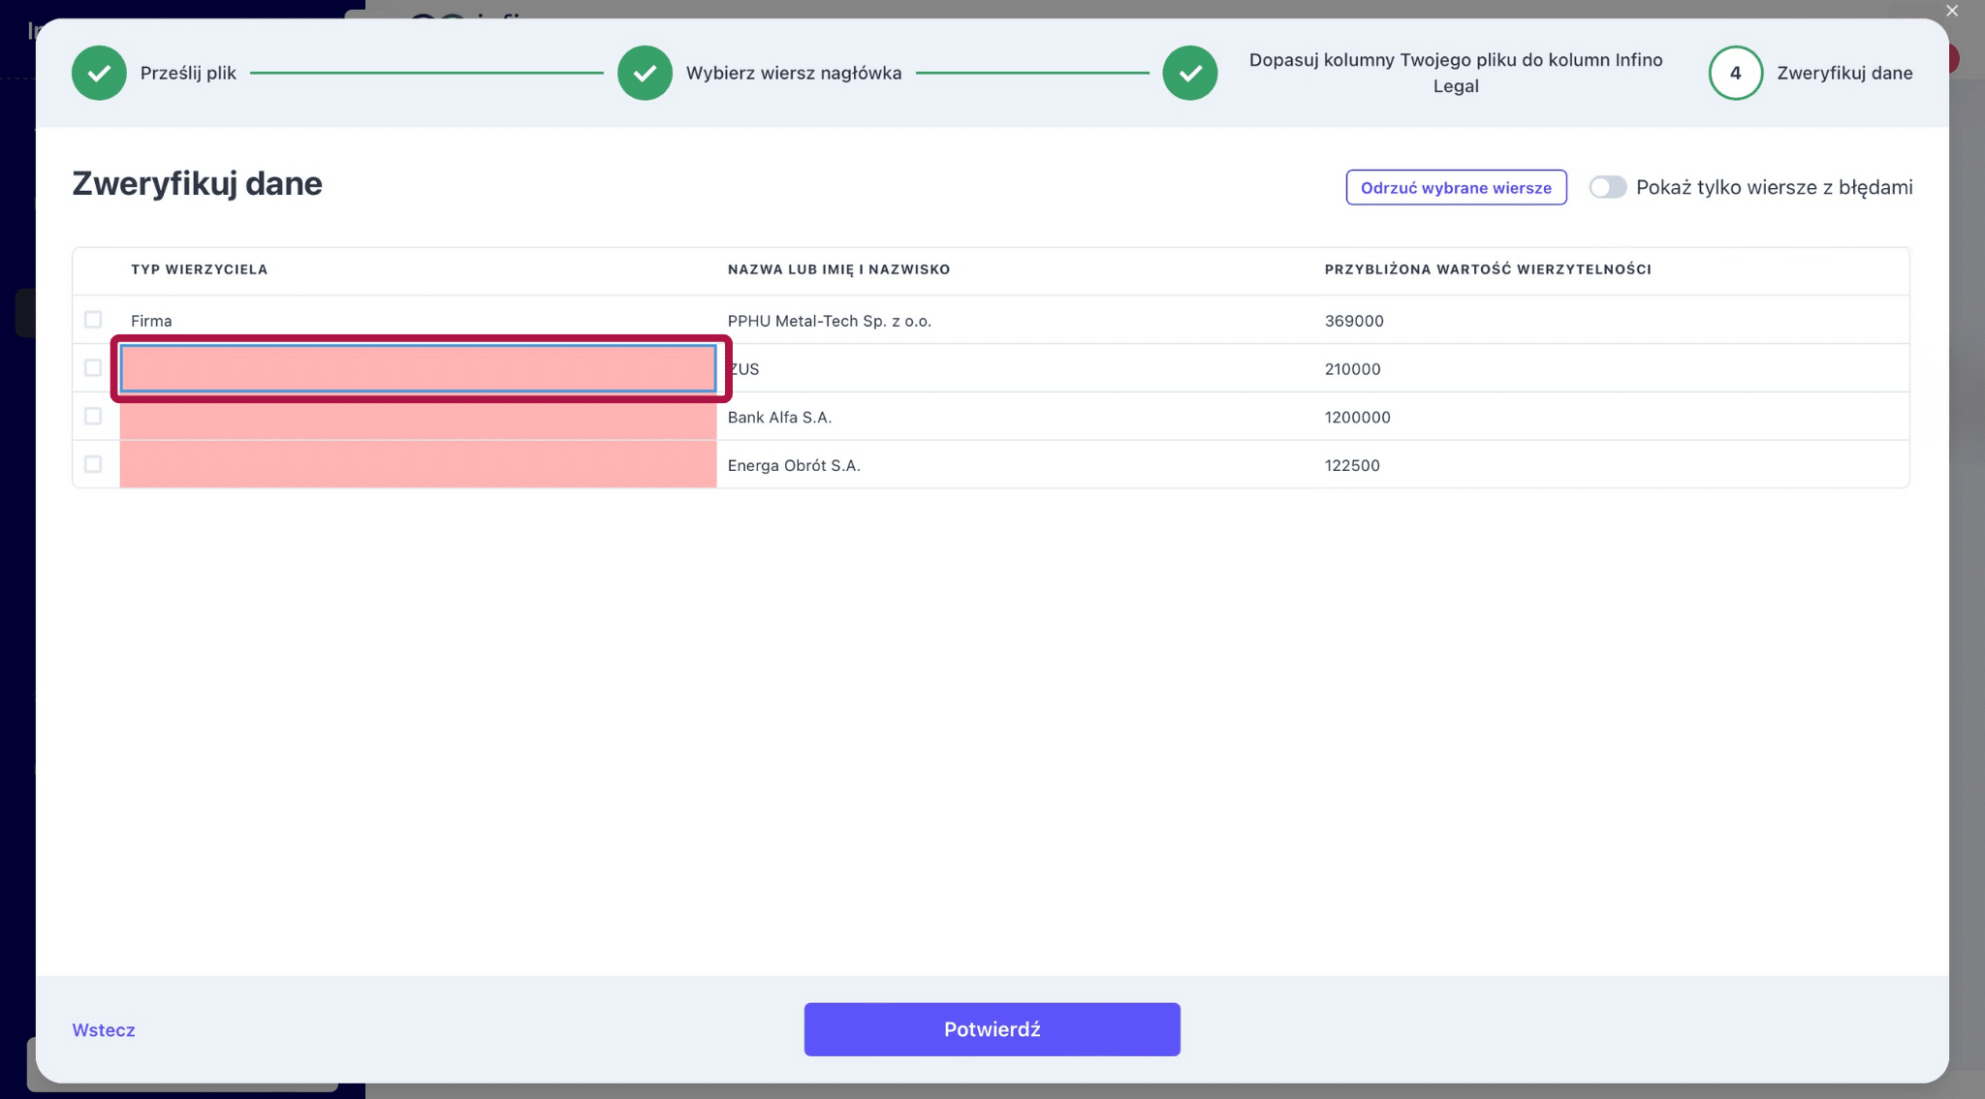Screen dimensions: 1985x1099
Task: Tick the checkbox for the ZUS row
Action: tap(93, 368)
